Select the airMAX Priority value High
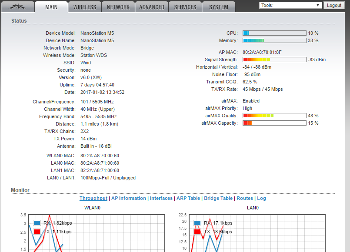Screen dimensions: 350x252 click(247, 108)
